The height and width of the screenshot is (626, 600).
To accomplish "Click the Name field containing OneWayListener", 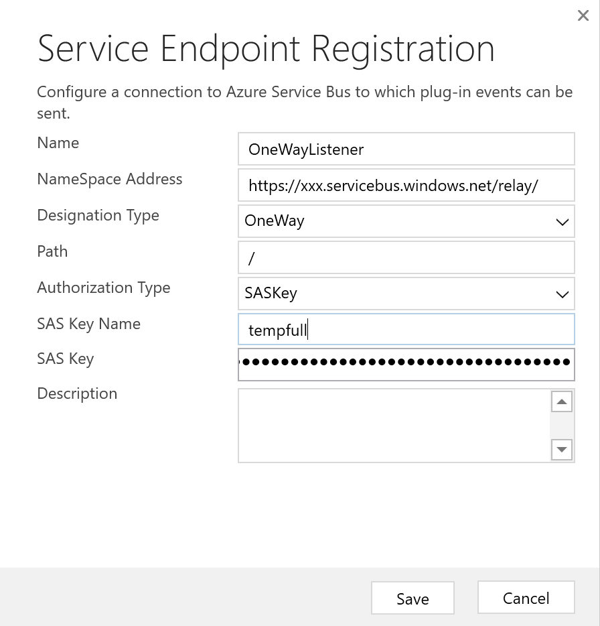I will tap(406, 149).
